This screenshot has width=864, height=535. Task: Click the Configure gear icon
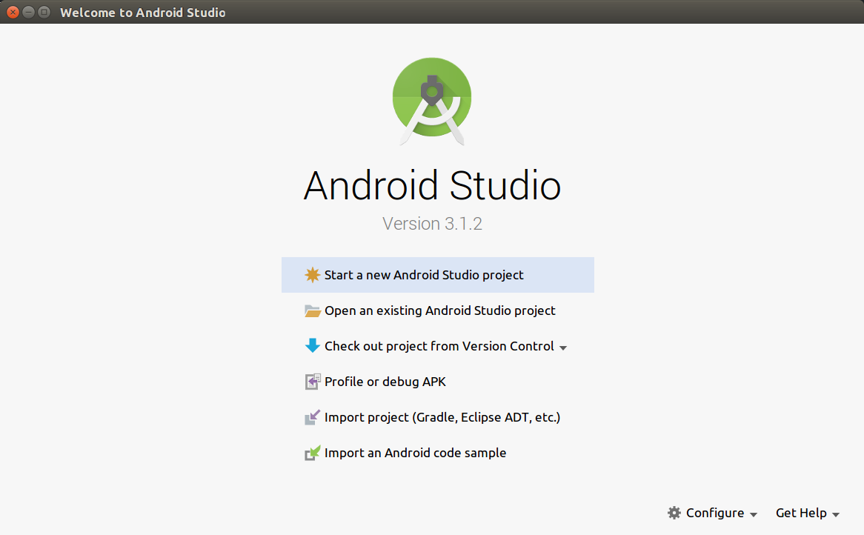(674, 513)
